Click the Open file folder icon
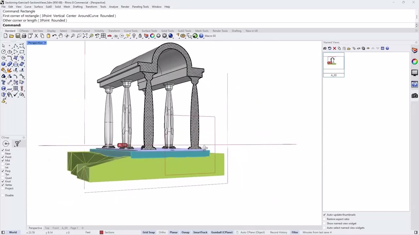The height and width of the screenshot is (235, 419). click(x=11, y=36)
